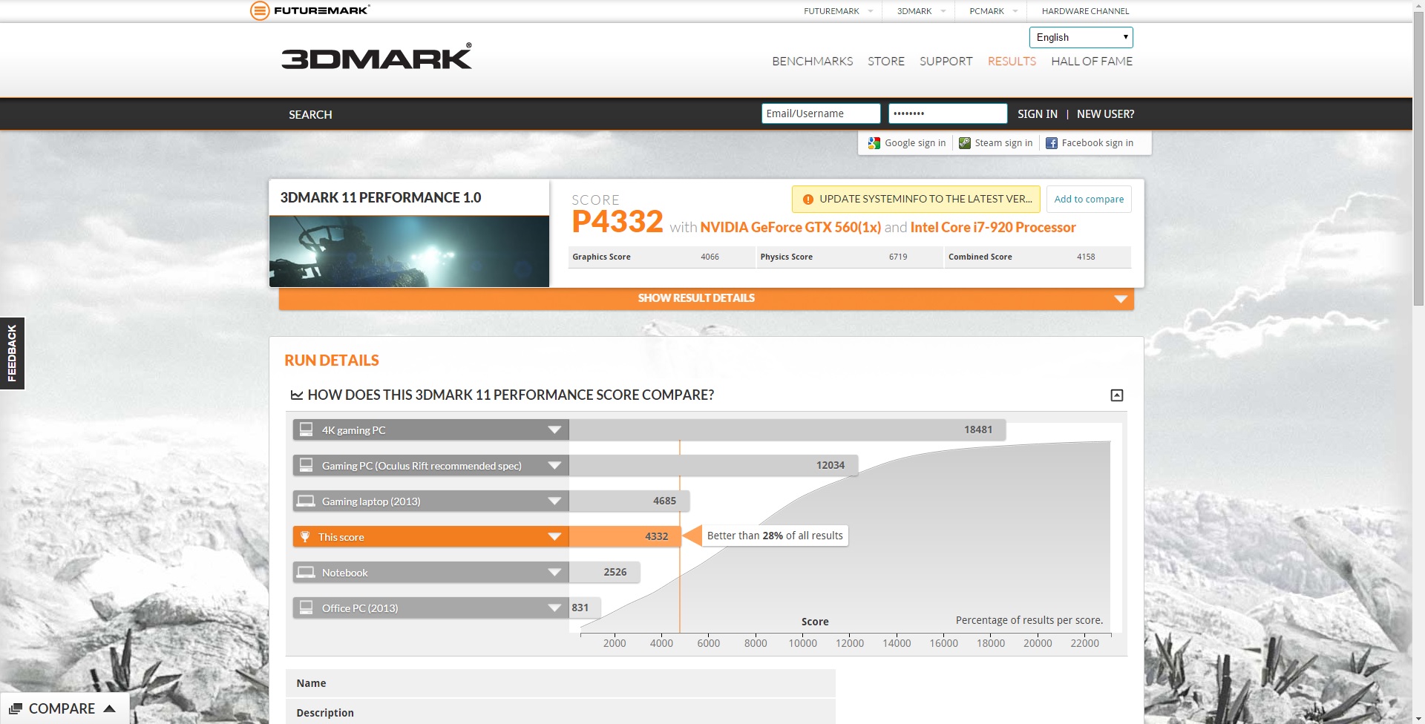Click Add to compare button

(1089, 200)
